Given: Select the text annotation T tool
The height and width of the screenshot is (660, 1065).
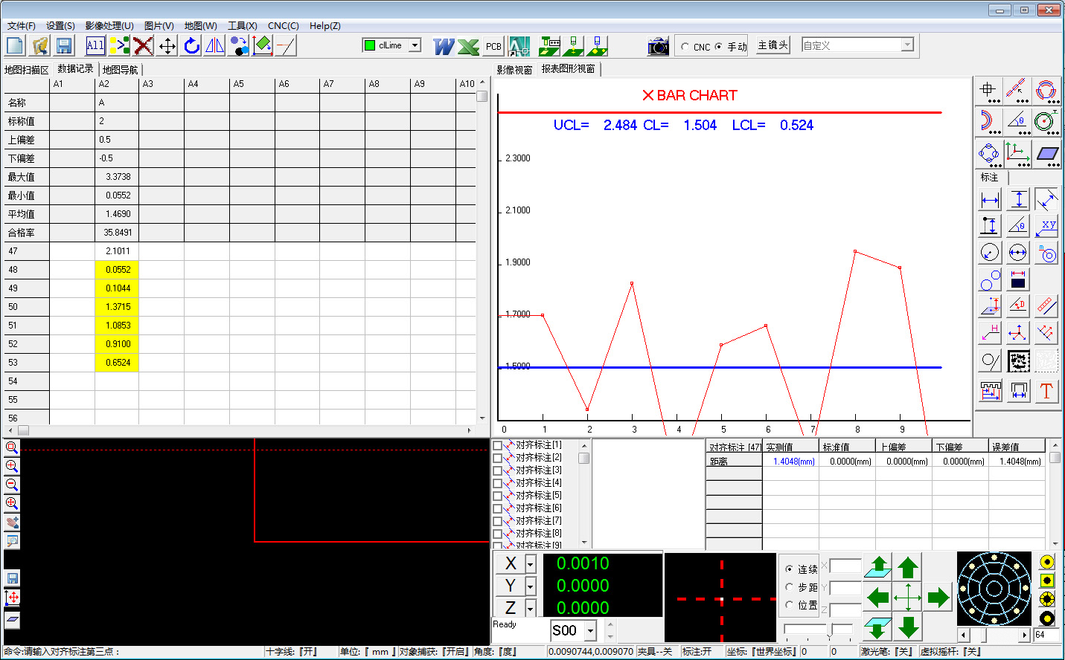Looking at the screenshot, I should (x=1046, y=391).
